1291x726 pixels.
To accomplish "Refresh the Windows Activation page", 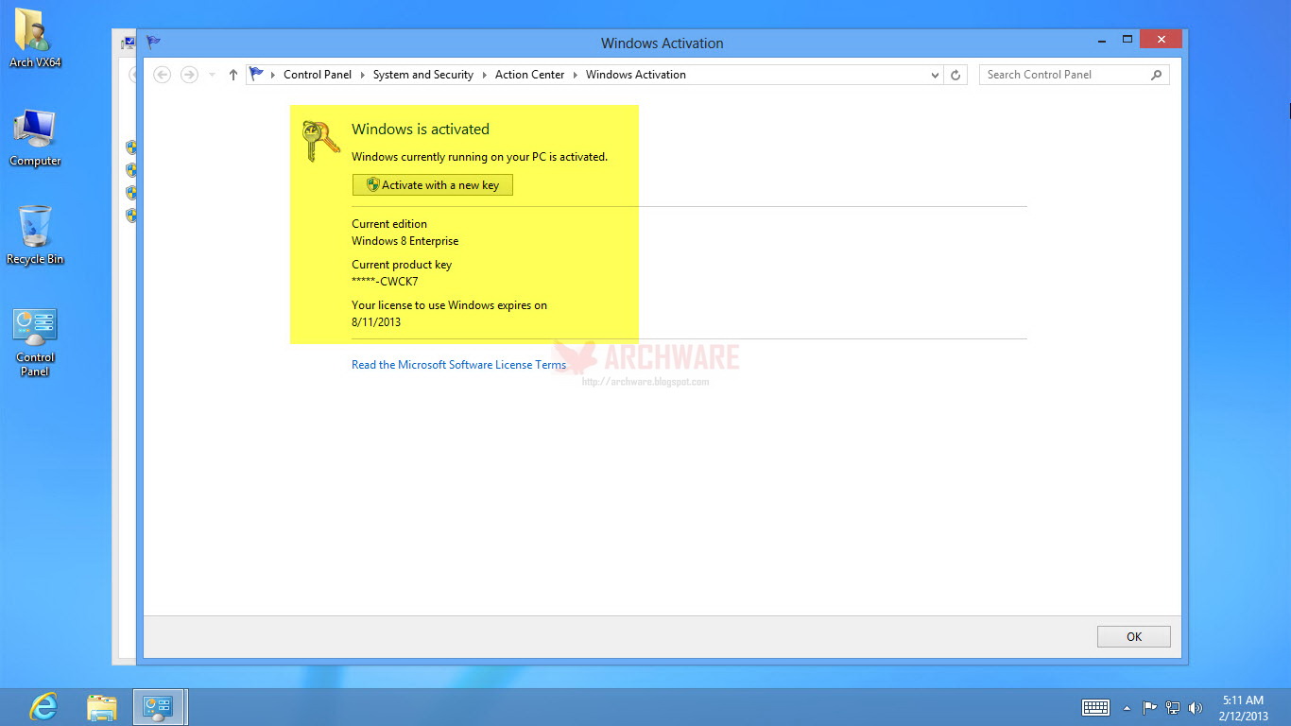I will coord(955,75).
